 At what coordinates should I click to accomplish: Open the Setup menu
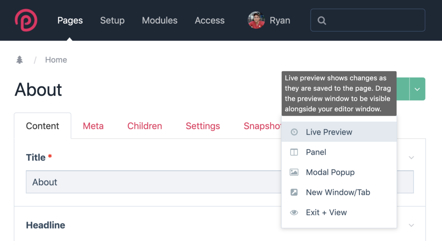coord(112,20)
